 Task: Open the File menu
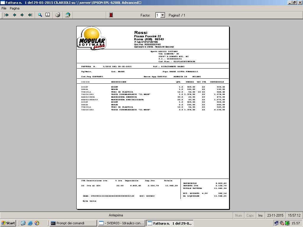click(4, 8)
